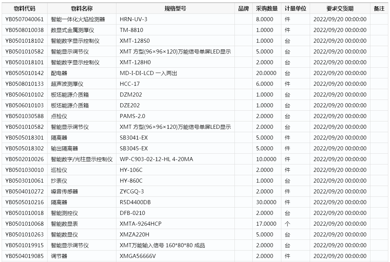Viewport: 390px width, 262px height.
Task: Click material name 智能一体化火焰检测器
Action: (x=78, y=19)
